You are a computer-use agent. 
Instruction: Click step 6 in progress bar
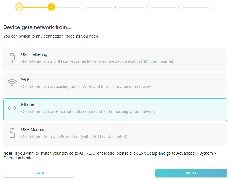179,7
